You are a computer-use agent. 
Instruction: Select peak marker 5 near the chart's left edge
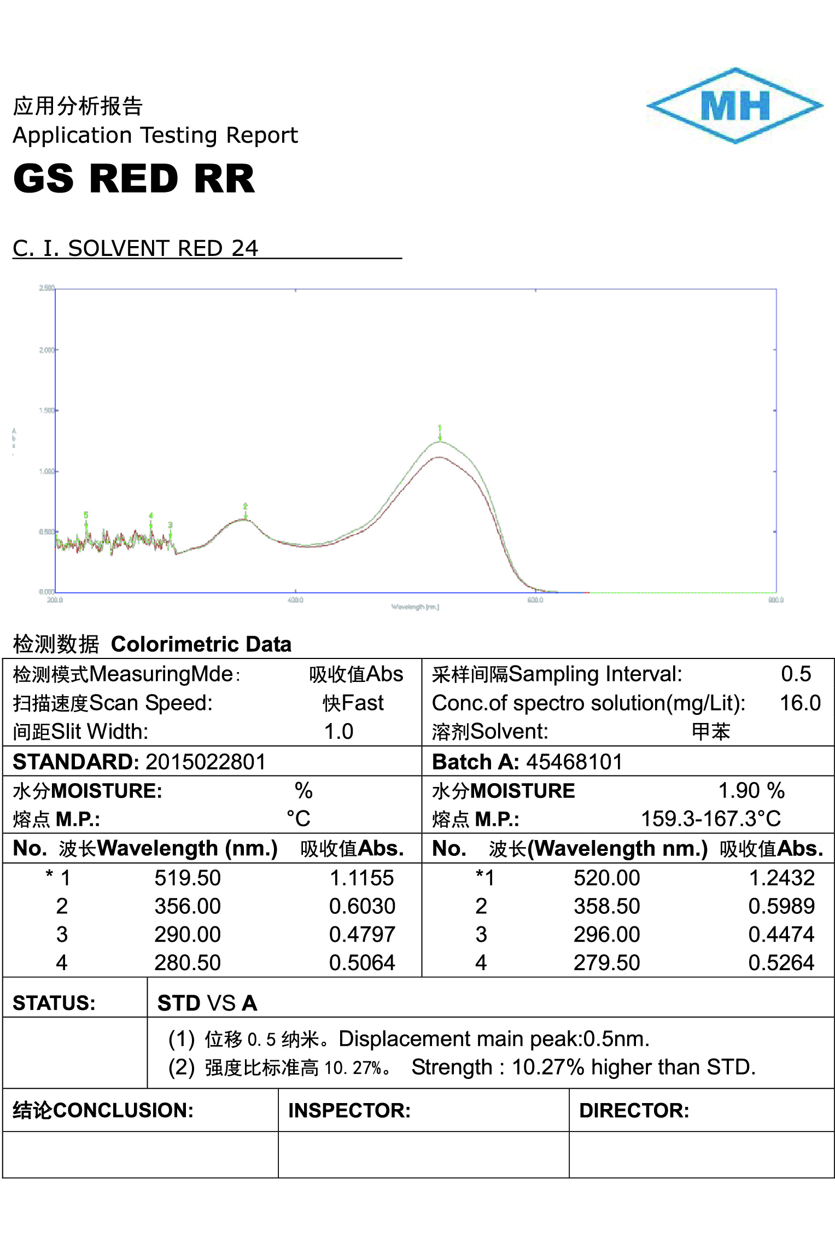pyautogui.click(x=86, y=516)
